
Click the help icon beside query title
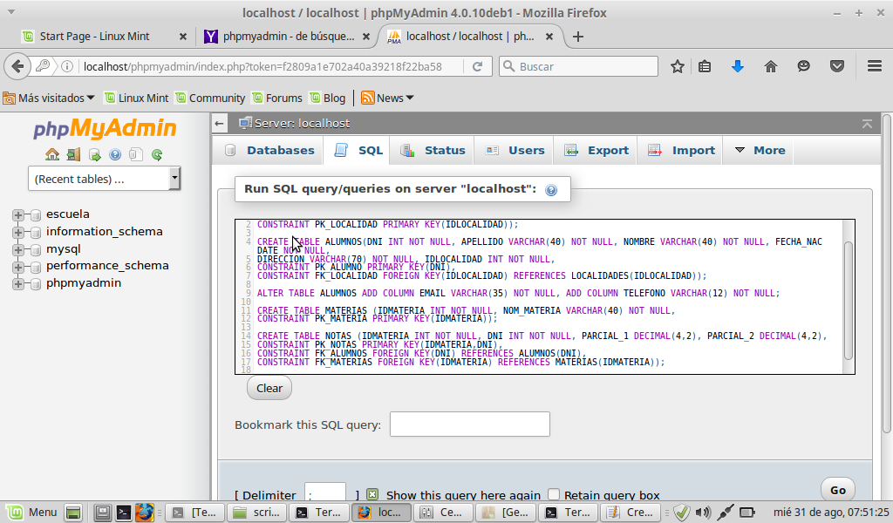(x=551, y=190)
